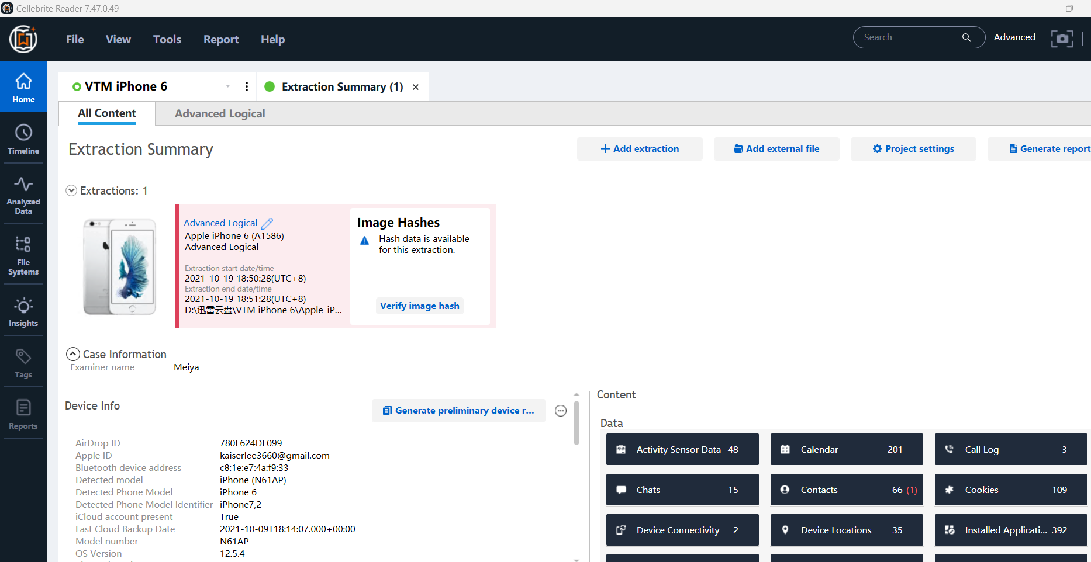Open the File menu
The height and width of the screenshot is (562, 1091).
coord(75,39)
